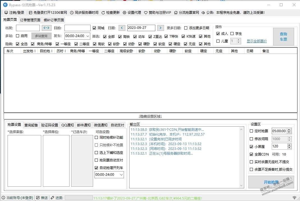300x201 pixels.
Task: Sort by 历时 column header
Action: coord(61,51)
